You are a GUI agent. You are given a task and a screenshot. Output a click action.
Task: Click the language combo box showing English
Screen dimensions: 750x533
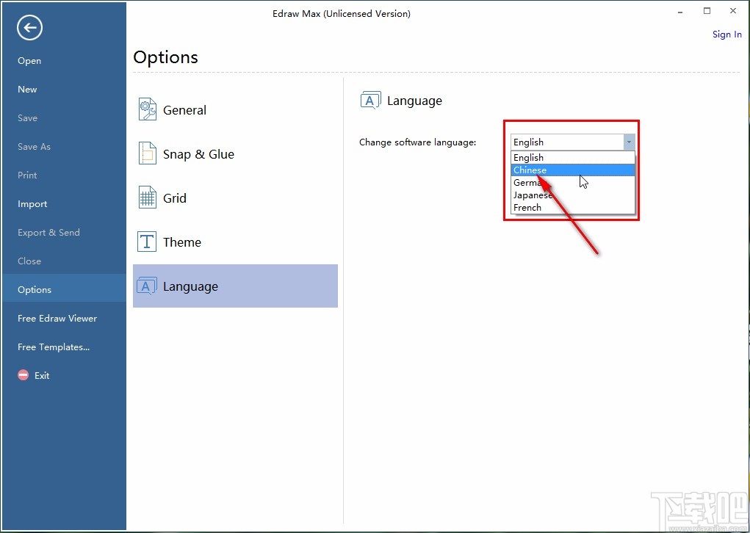click(x=572, y=142)
